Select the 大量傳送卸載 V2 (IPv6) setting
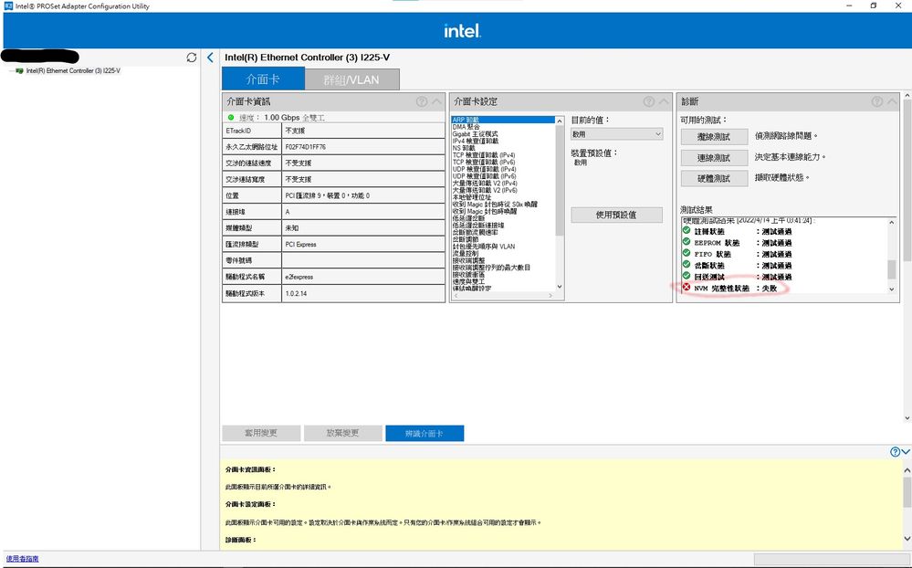This screenshot has width=912, height=568. [485, 190]
